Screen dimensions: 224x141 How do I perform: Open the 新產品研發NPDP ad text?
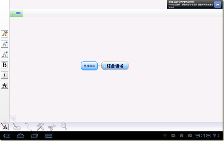tap(182, 2)
